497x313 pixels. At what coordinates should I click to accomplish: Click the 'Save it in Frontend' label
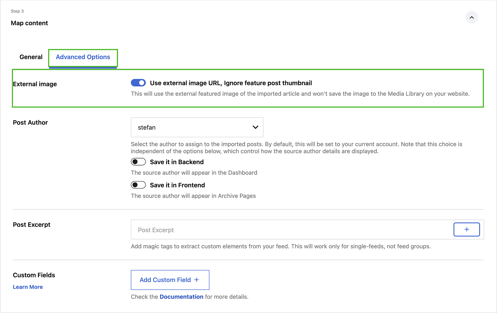coord(177,185)
